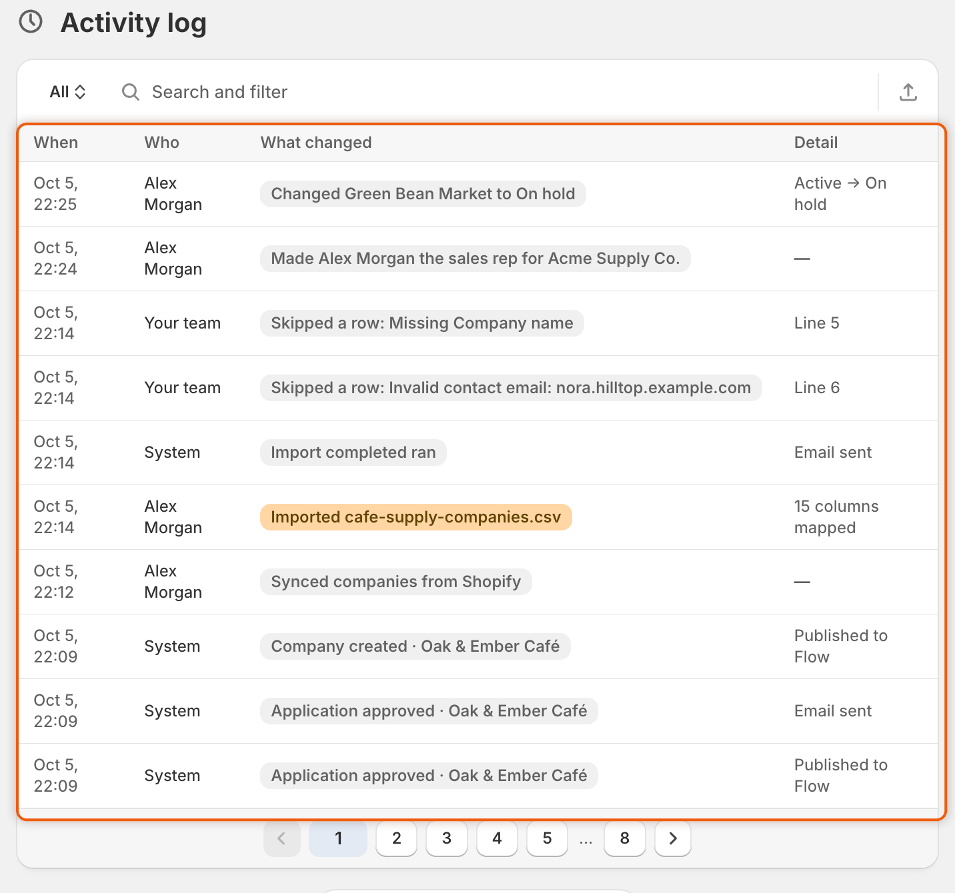Click the Import completed ran entry
This screenshot has height=893, width=955.
click(353, 452)
